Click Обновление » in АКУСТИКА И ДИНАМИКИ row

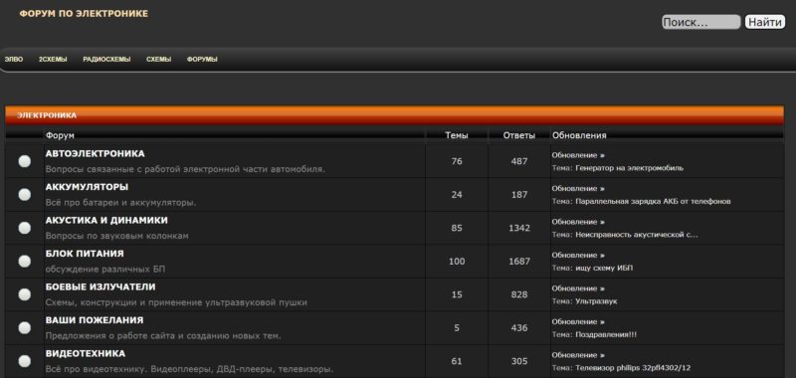pos(578,222)
